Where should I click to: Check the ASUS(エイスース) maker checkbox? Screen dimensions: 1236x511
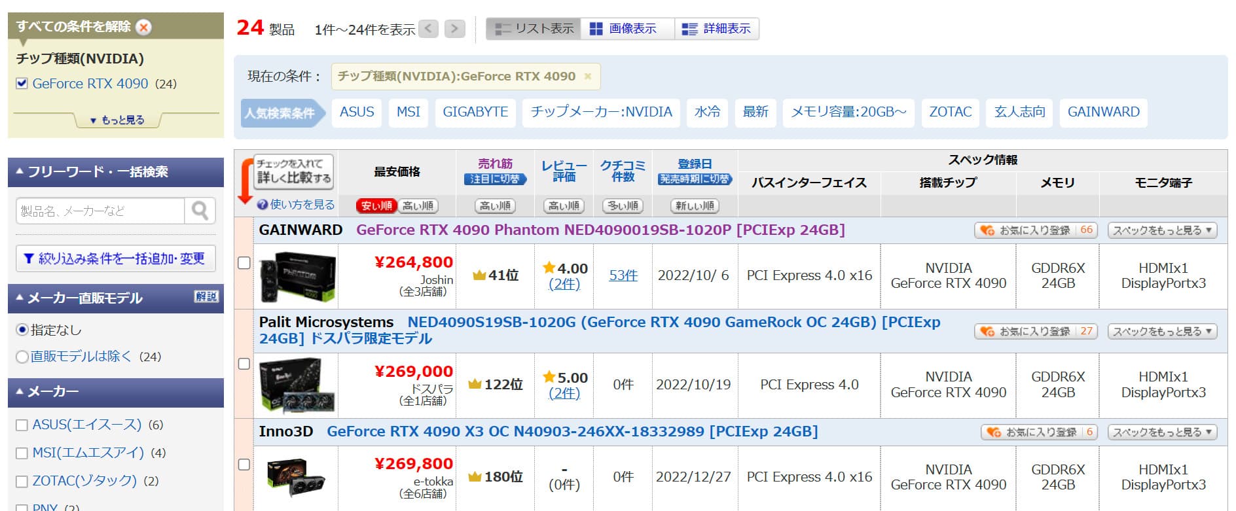pos(22,425)
